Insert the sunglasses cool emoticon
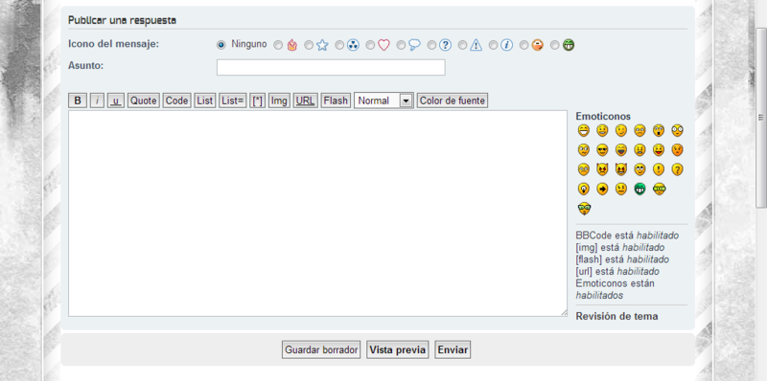Viewport: 767px width, 381px height. (x=602, y=150)
